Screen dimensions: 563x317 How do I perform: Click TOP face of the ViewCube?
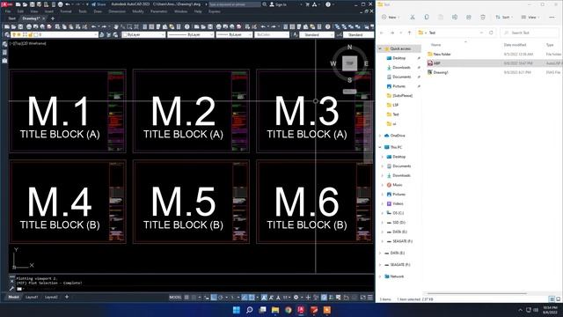point(349,63)
